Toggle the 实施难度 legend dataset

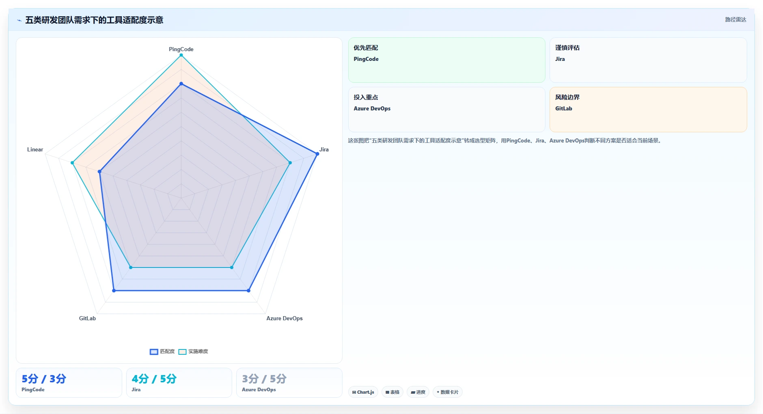click(x=193, y=351)
